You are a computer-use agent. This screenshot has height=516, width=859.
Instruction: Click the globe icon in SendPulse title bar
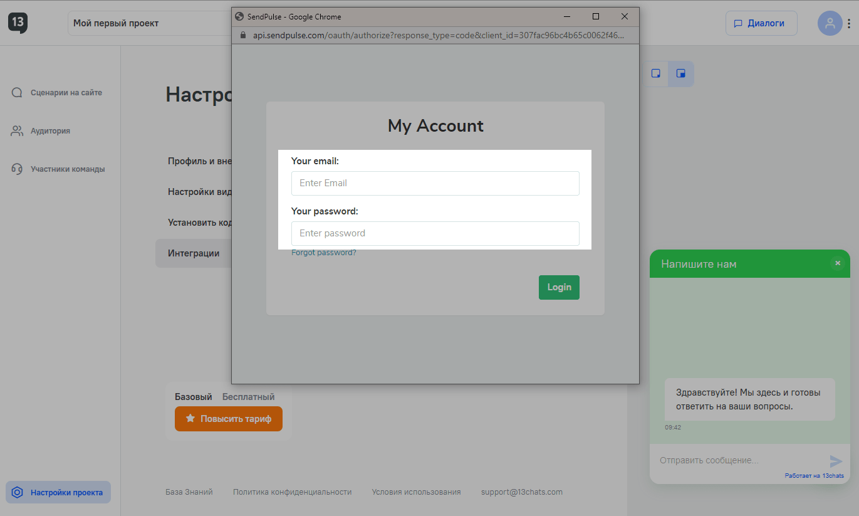239,16
